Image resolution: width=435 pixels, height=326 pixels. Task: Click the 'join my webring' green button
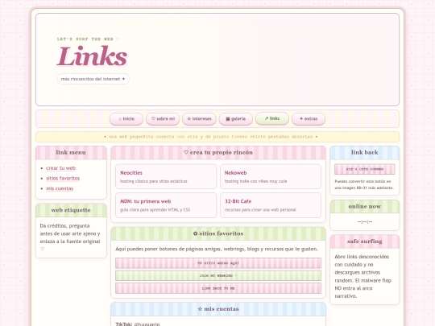(x=218, y=276)
